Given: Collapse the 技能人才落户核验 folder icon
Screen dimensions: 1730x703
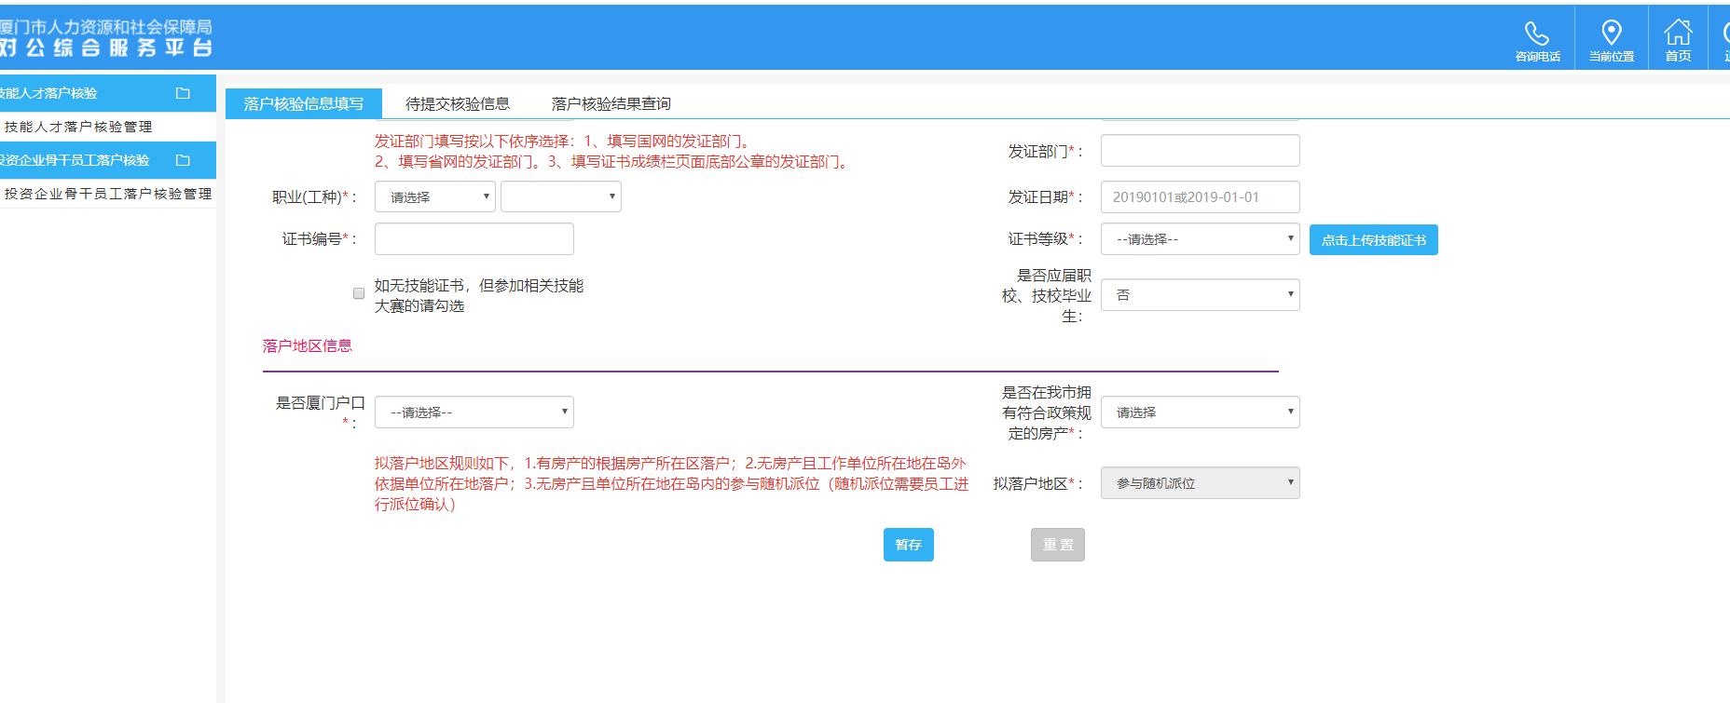Looking at the screenshot, I should click(x=183, y=93).
